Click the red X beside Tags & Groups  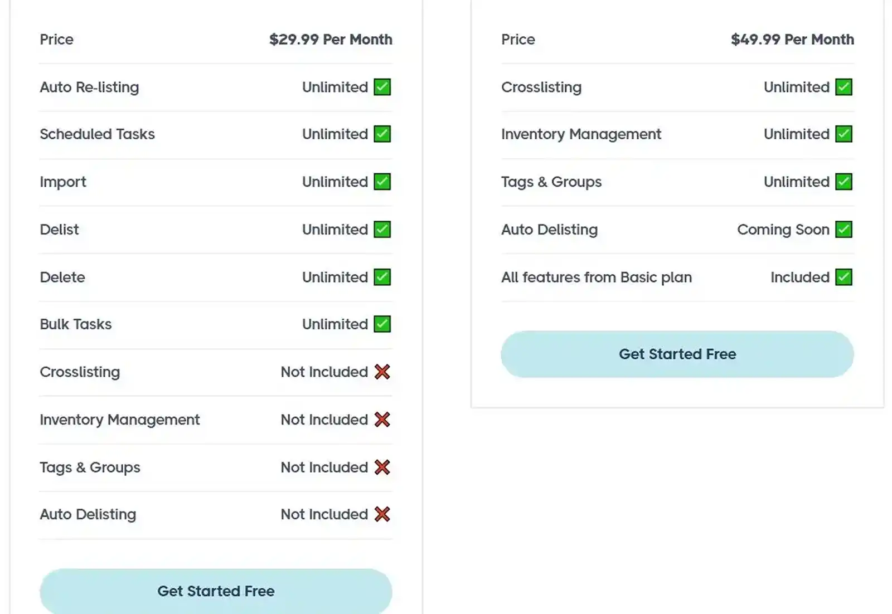pyautogui.click(x=382, y=467)
